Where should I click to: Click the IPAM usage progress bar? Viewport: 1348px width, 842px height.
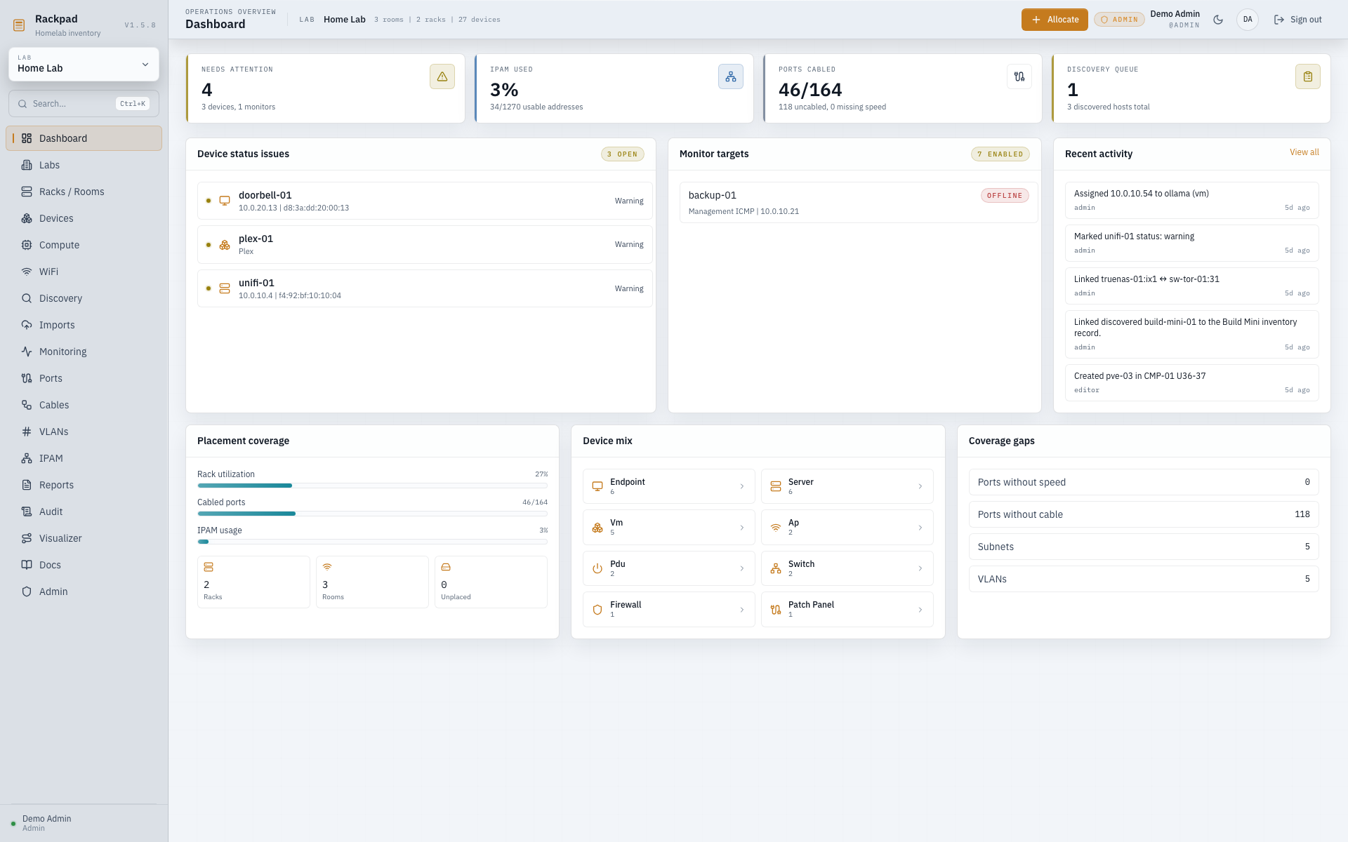pos(372,542)
